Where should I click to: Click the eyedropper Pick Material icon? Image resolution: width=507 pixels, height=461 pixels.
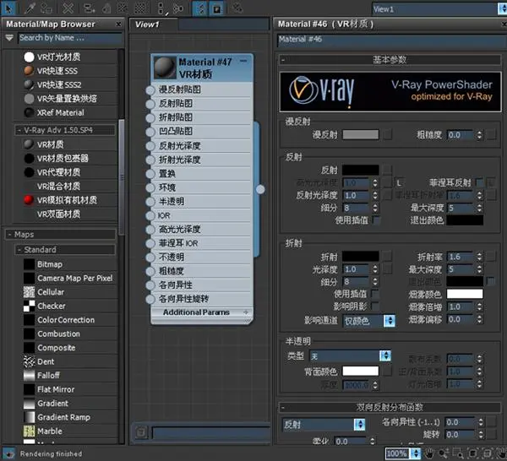click(x=30, y=8)
